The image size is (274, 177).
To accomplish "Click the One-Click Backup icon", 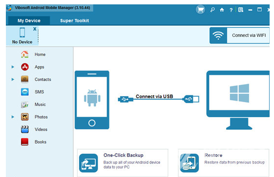I will (x=88, y=163).
